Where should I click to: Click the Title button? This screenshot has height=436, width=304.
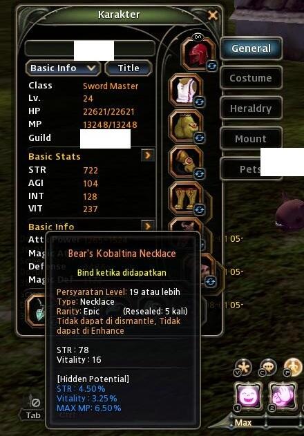pyautogui.click(x=129, y=68)
